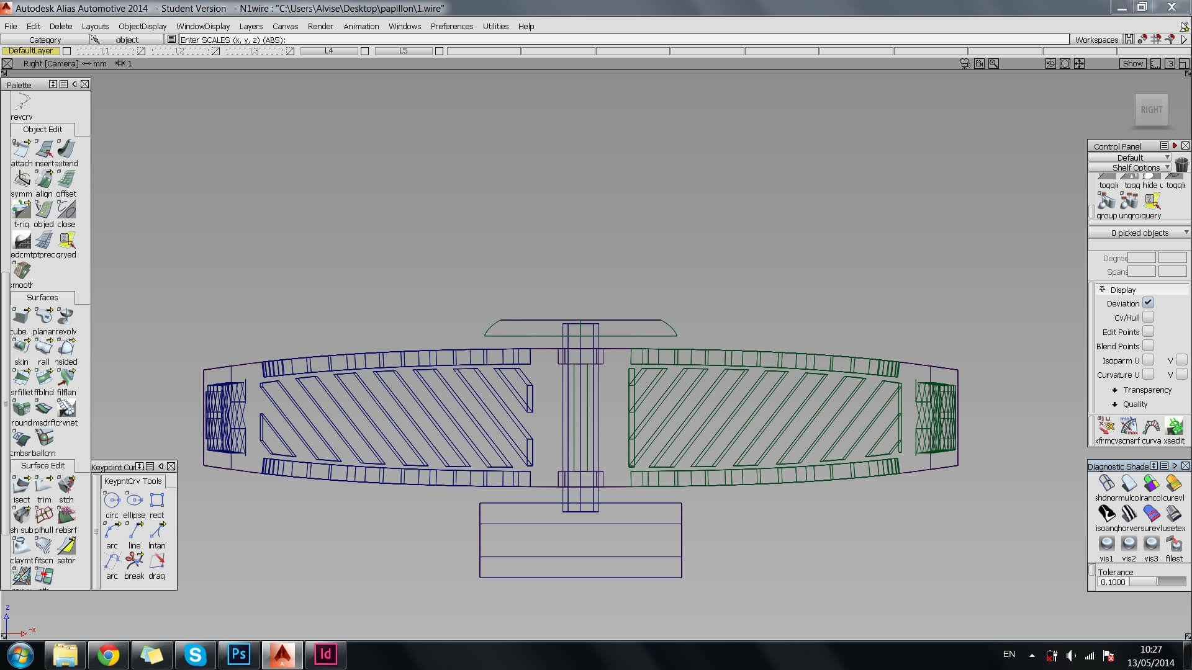Click the revolve surface tool icon
This screenshot has height=670, width=1192.
click(x=66, y=317)
